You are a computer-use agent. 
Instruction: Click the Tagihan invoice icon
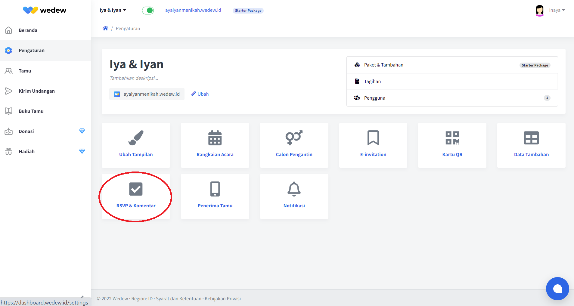[x=357, y=81]
